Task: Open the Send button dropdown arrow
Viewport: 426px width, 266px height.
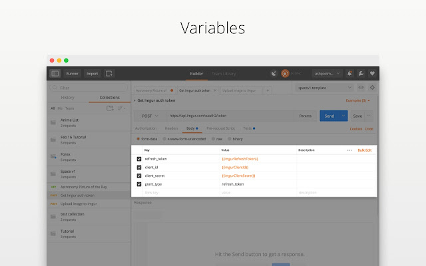Action: point(343,116)
